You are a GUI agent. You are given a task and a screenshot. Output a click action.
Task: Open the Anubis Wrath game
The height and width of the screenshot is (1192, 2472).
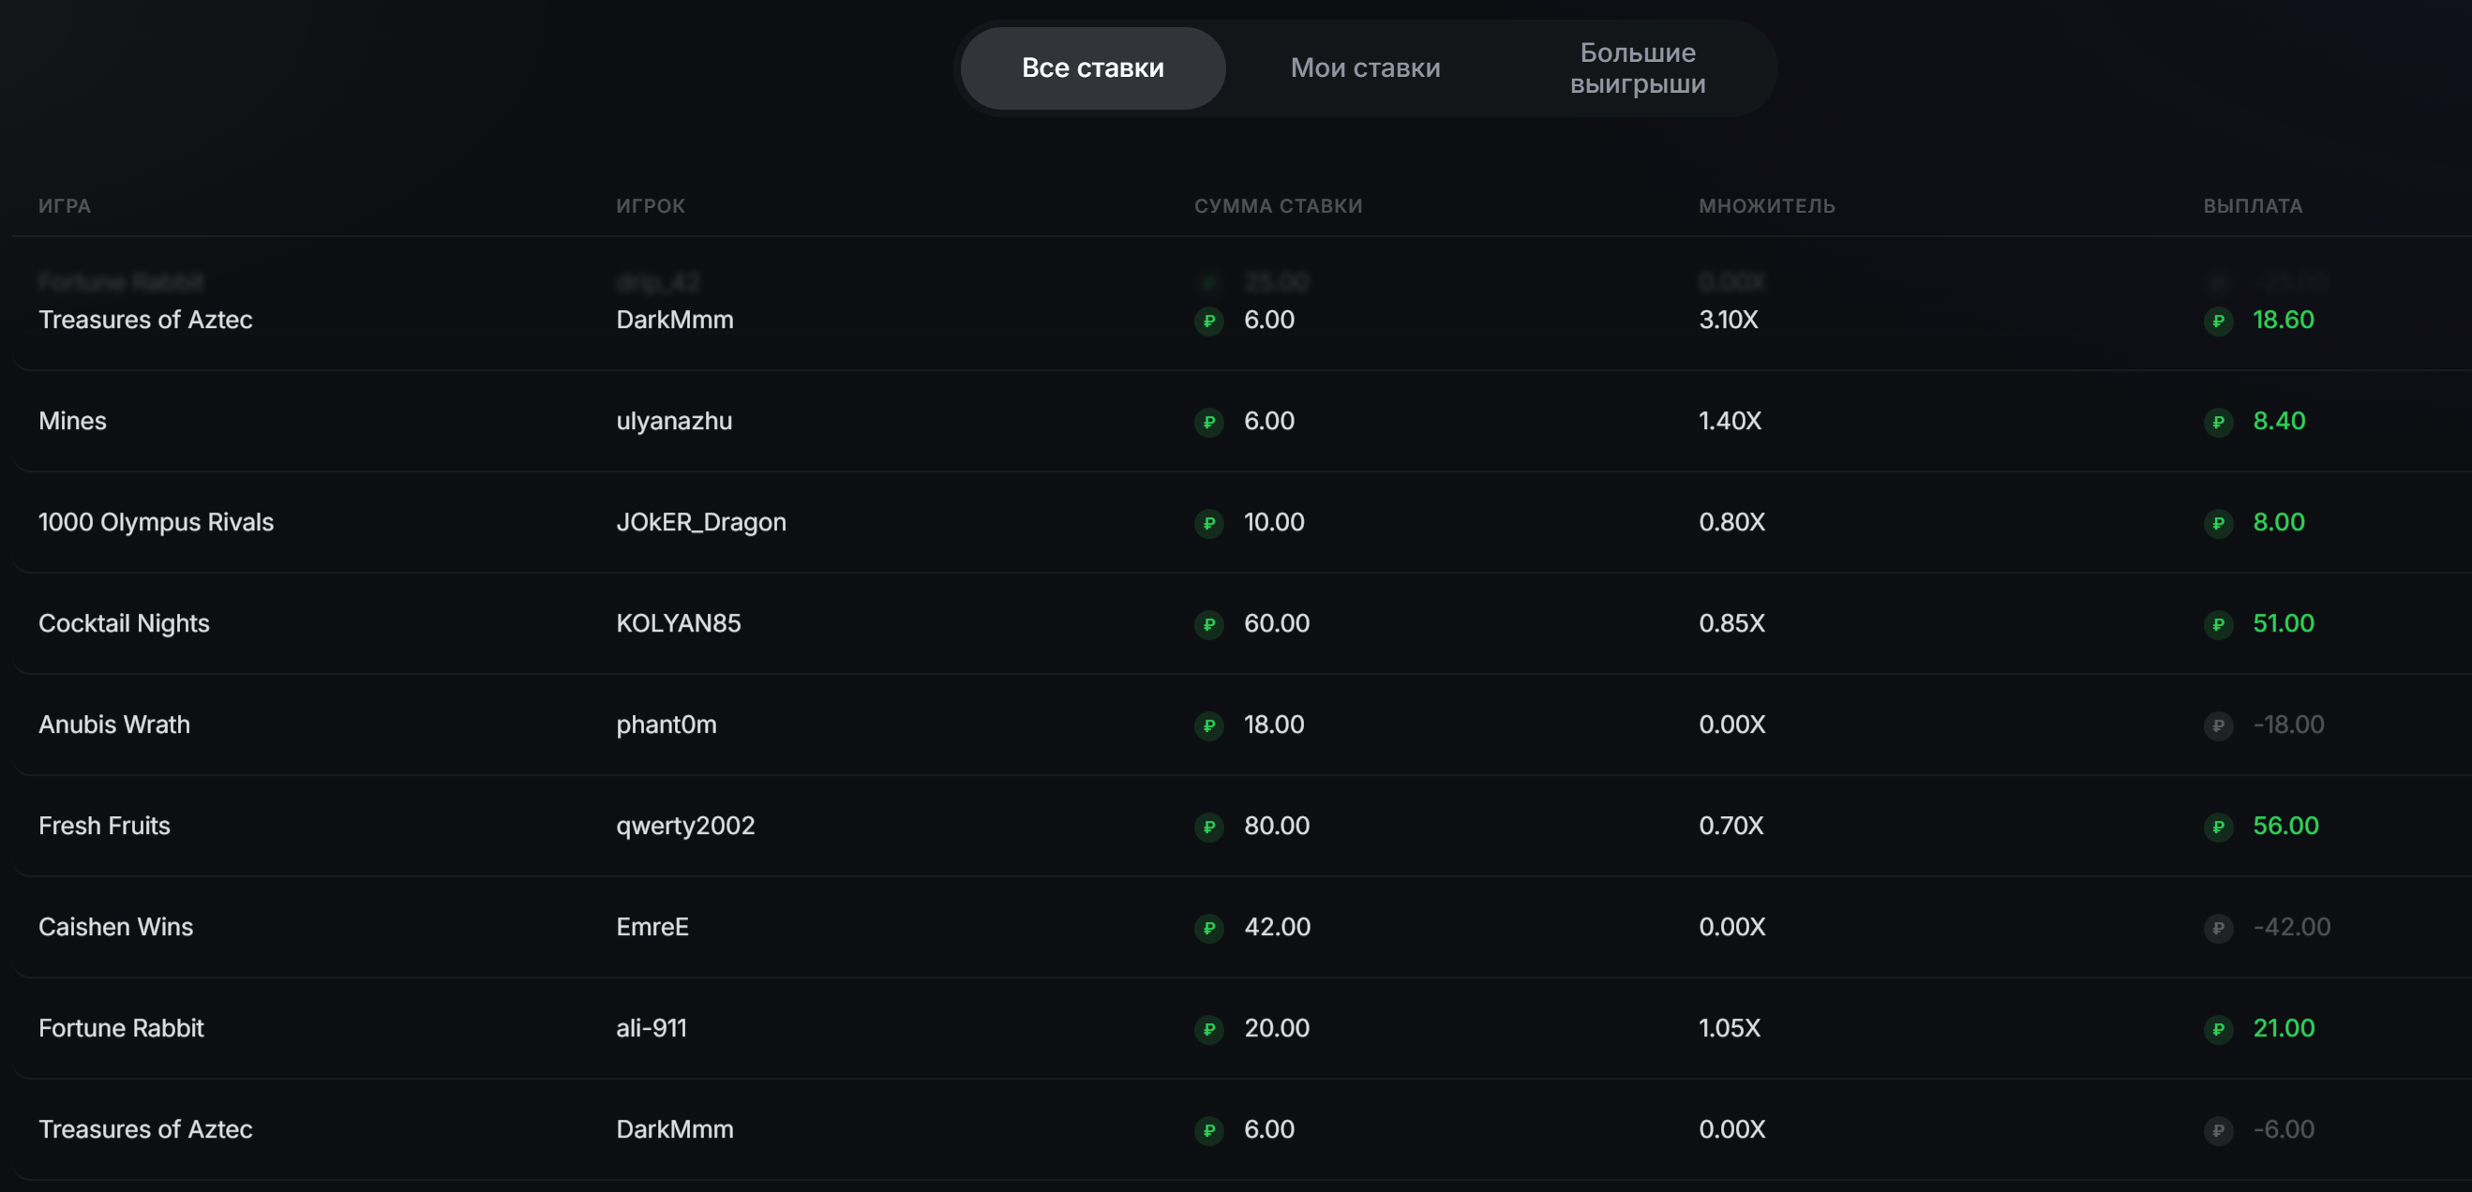[114, 724]
